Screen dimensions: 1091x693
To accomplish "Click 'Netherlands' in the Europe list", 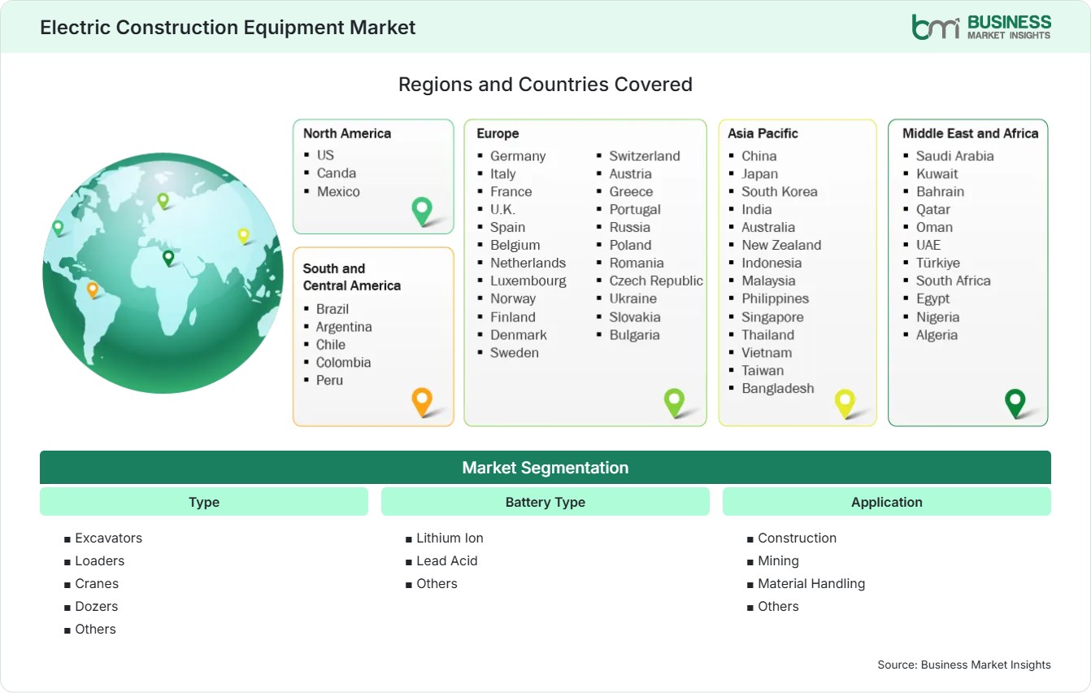I will [528, 264].
